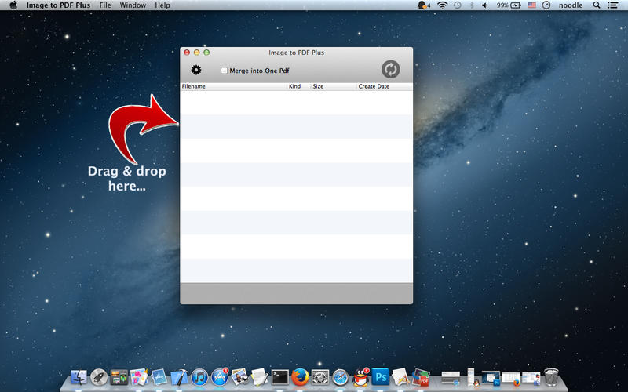The width and height of the screenshot is (628, 392).
Task: Open Finder from the Dock
Action: pyautogui.click(x=79, y=377)
